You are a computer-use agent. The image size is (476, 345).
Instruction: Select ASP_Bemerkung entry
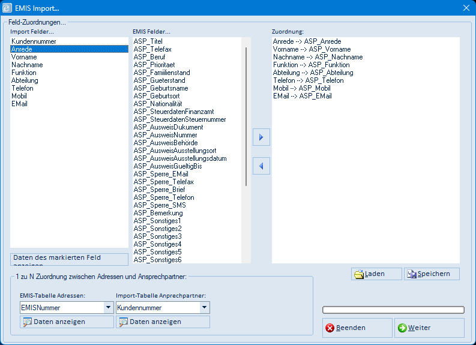(x=187, y=214)
